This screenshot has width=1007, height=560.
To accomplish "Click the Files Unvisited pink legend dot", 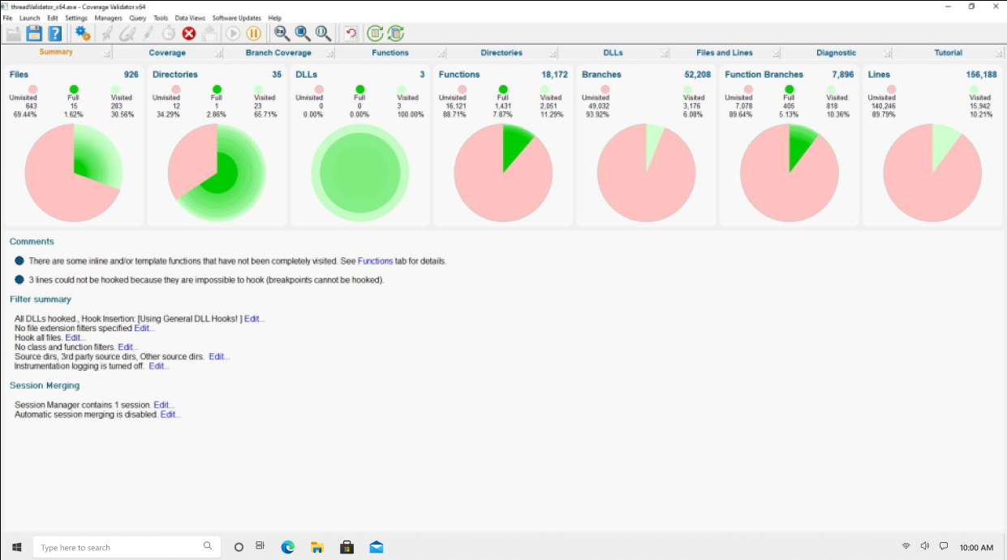I will tap(33, 89).
